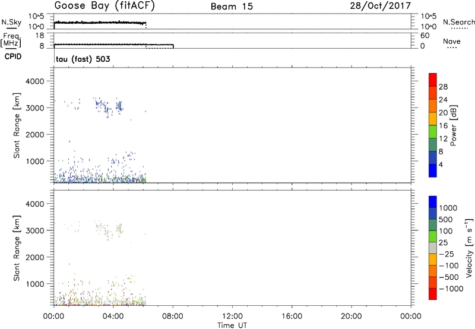Image resolution: width=475 pixels, height=329 pixels.
Task: Click the 'Goose Bay (fitACF)' title
Action: [104, 6]
